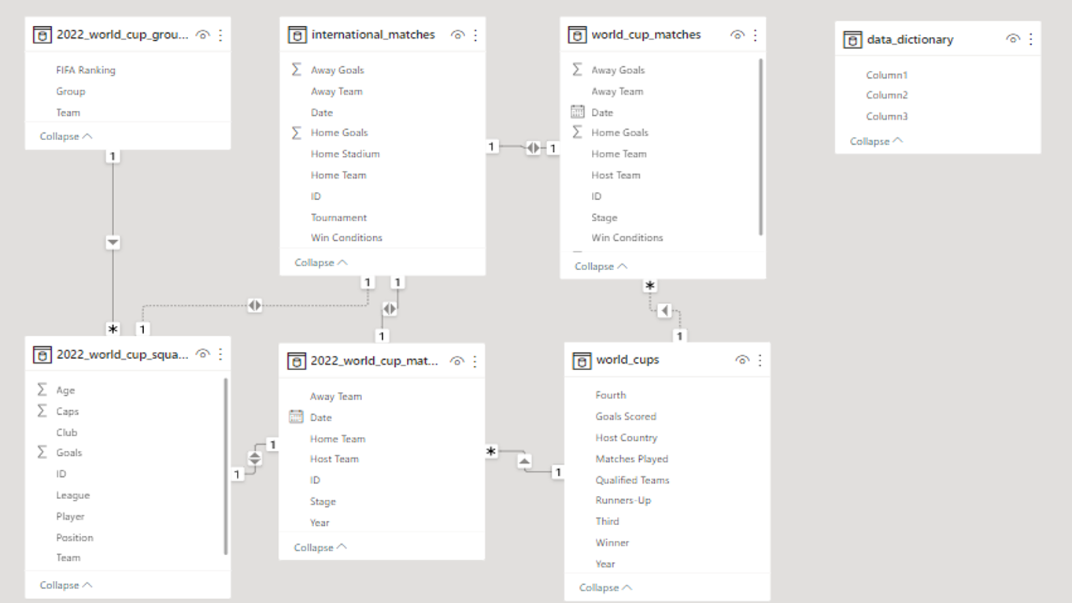
Task: Collapse the data_dictionary table fields
Action: tap(876, 141)
